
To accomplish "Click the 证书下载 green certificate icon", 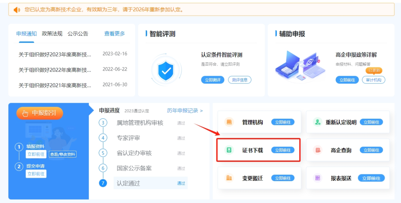I will click(x=229, y=150).
